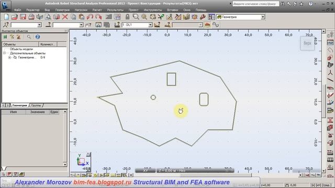Capture the screen with the red camera icon
This screenshot has width=335, height=188.
pos(57,17)
